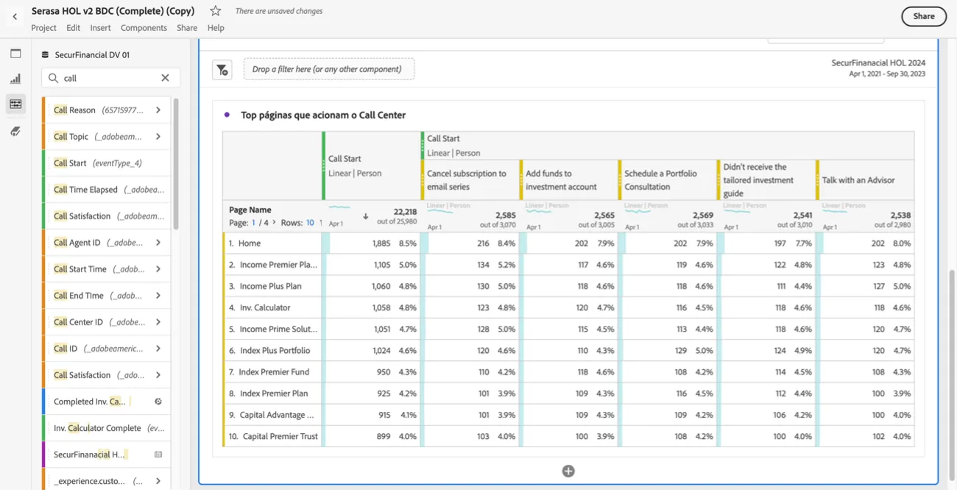Go back using the top-left arrow
Screen dimensions: 960x492
click(x=15, y=16)
